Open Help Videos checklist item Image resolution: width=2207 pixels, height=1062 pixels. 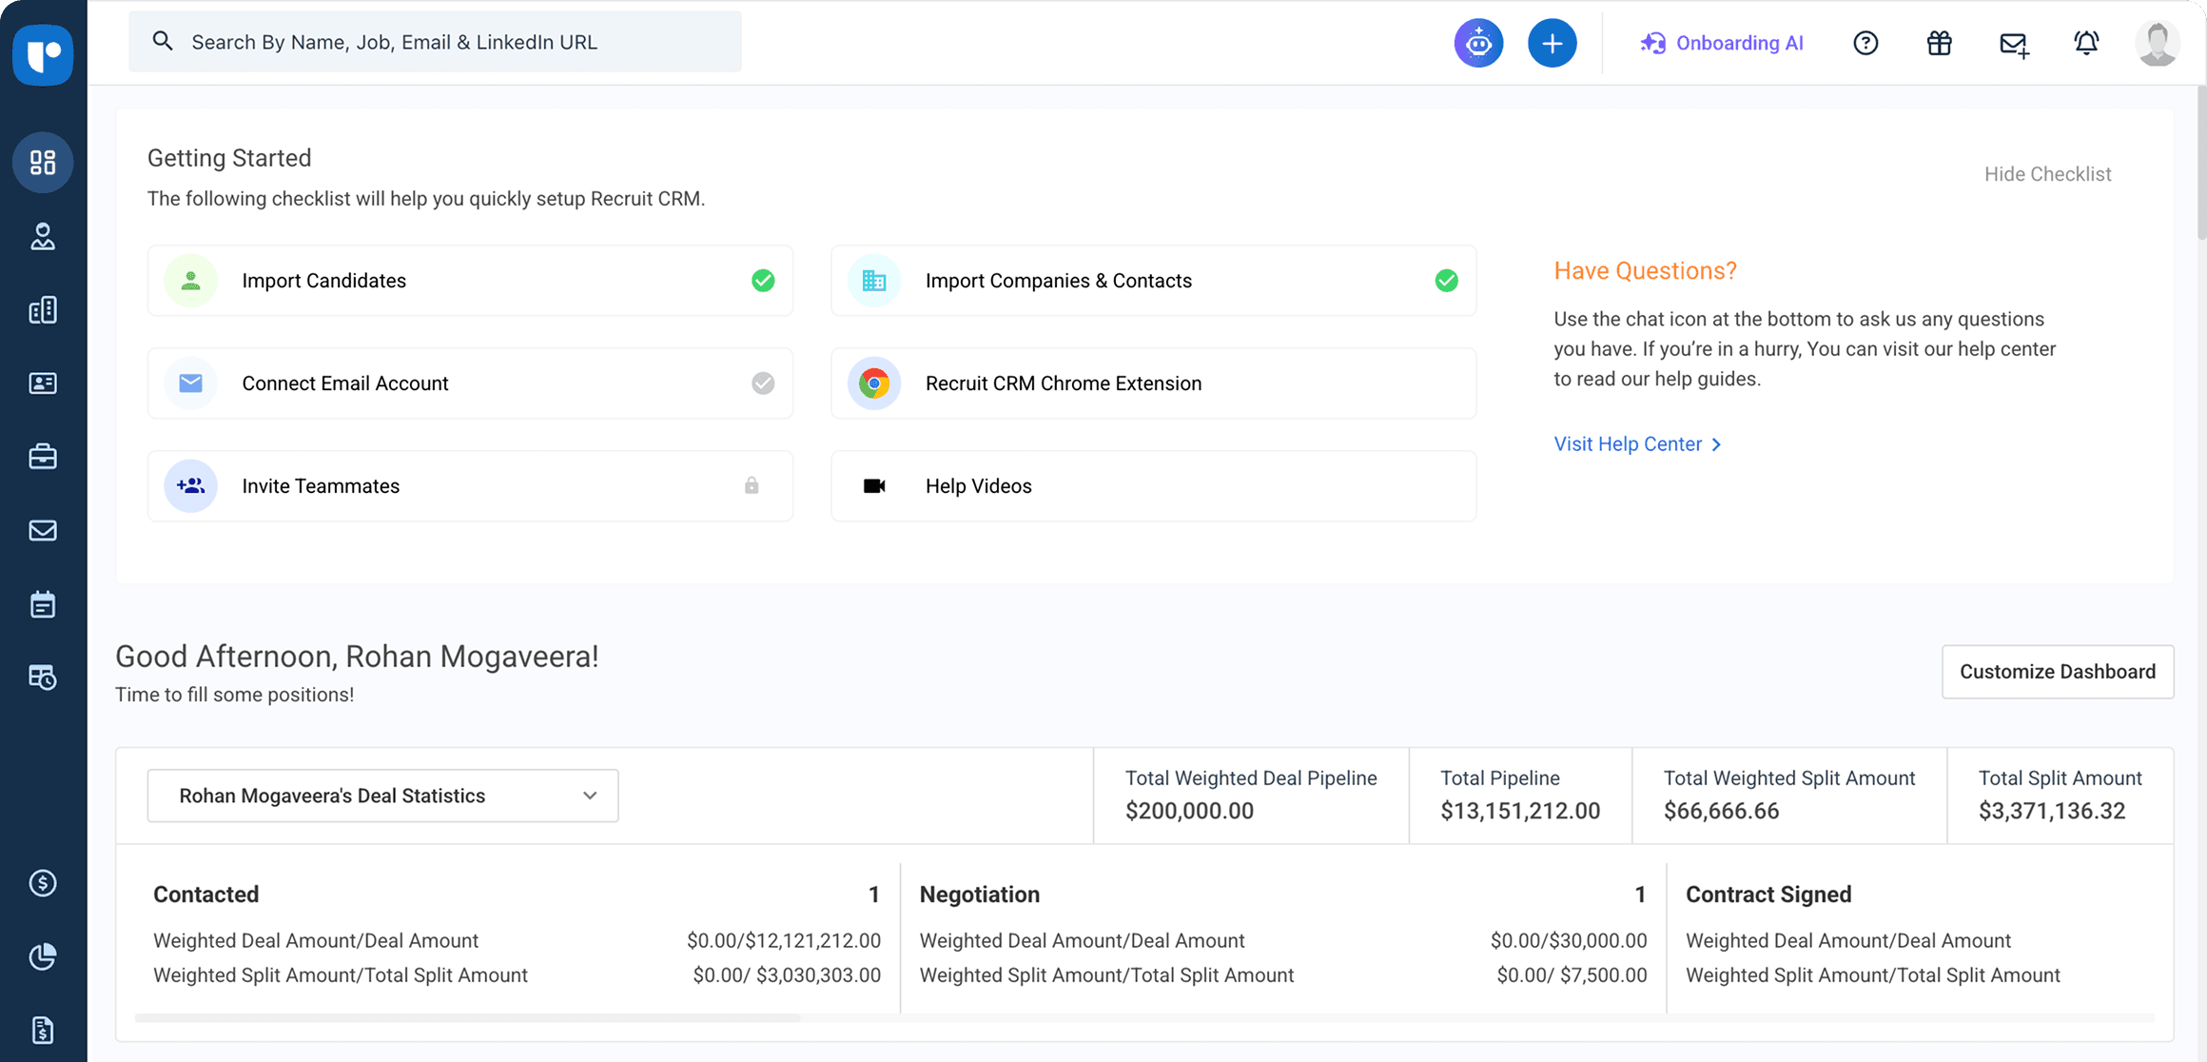click(x=1153, y=486)
